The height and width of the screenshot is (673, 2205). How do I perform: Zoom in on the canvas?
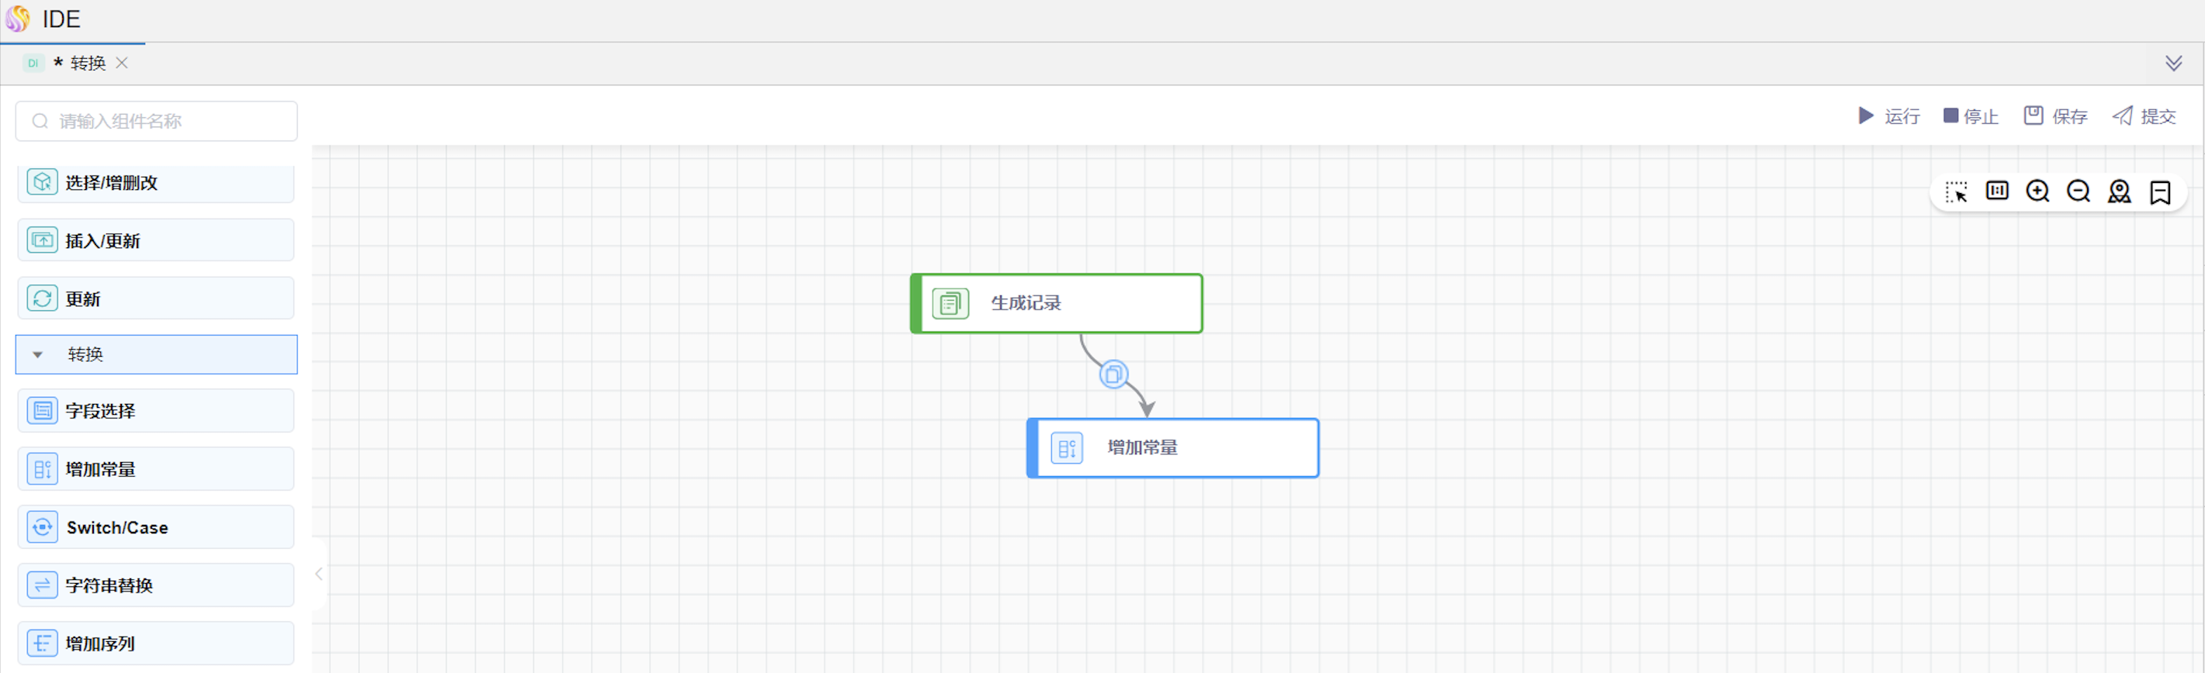coord(2037,192)
